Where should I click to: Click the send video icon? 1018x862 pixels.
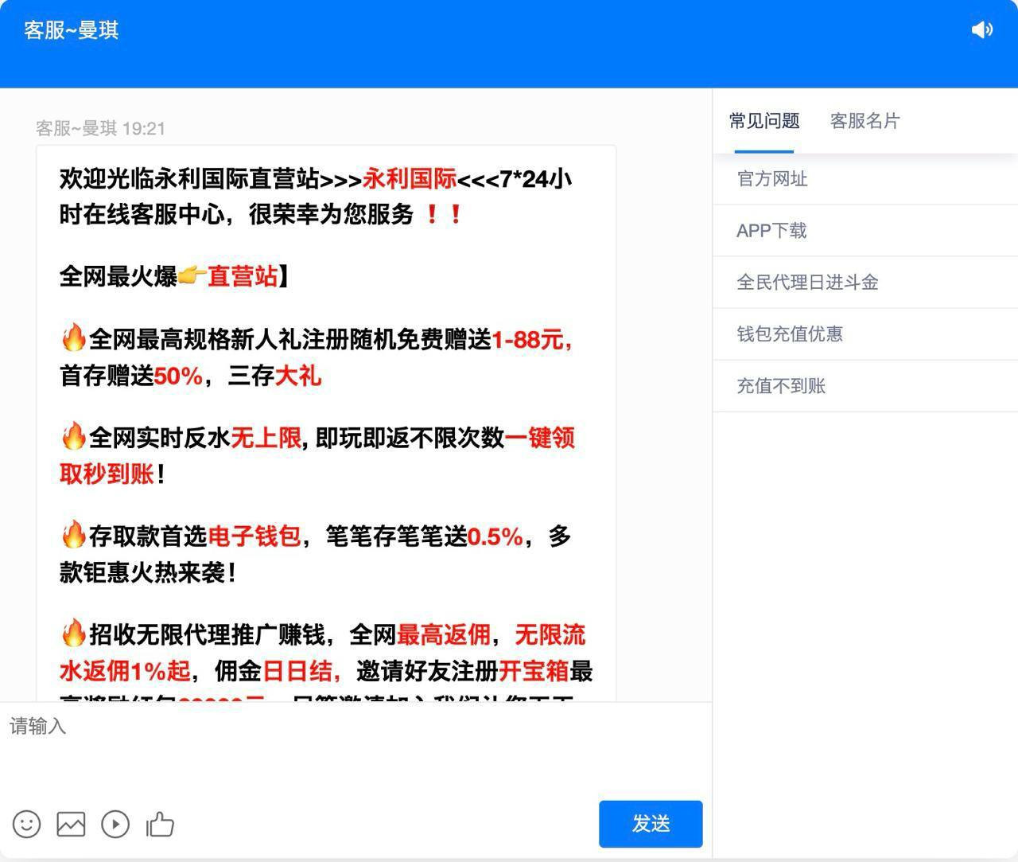tap(115, 824)
